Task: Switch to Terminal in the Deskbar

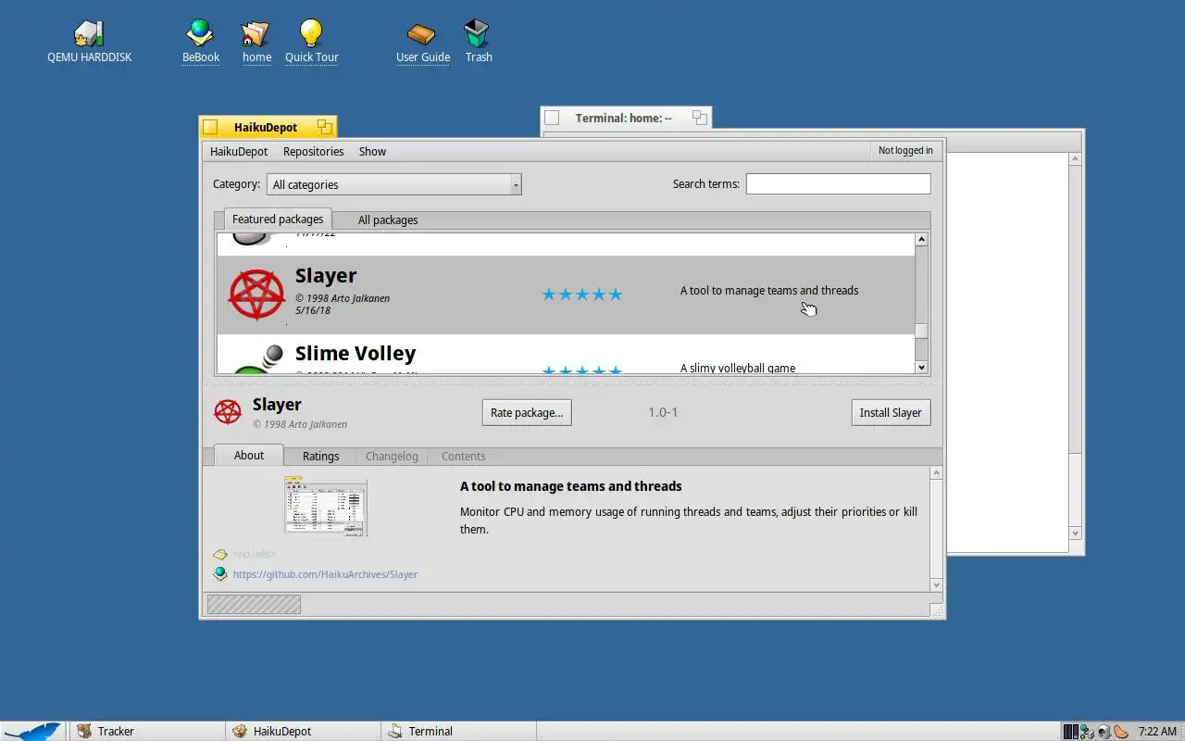Action: tap(458, 731)
